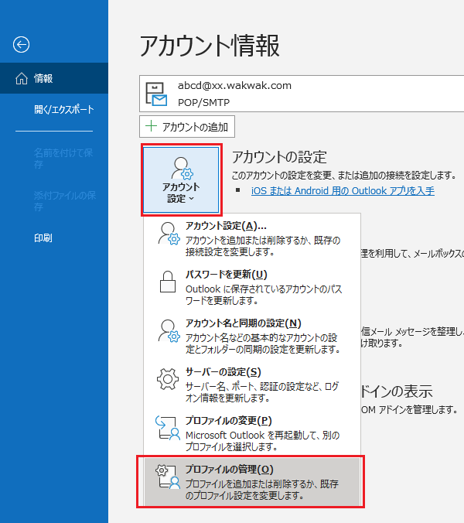The width and height of the screenshot is (464, 523).
Task: Open the iOS または Android Outlook app link
Action: click(x=343, y=190)
